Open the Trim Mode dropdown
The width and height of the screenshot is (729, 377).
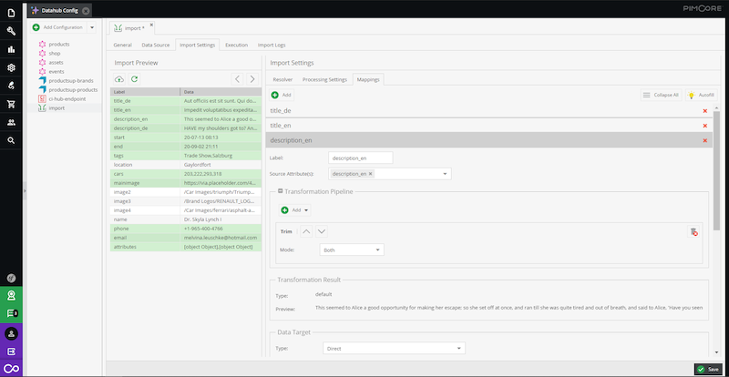(x=378, y=250)
